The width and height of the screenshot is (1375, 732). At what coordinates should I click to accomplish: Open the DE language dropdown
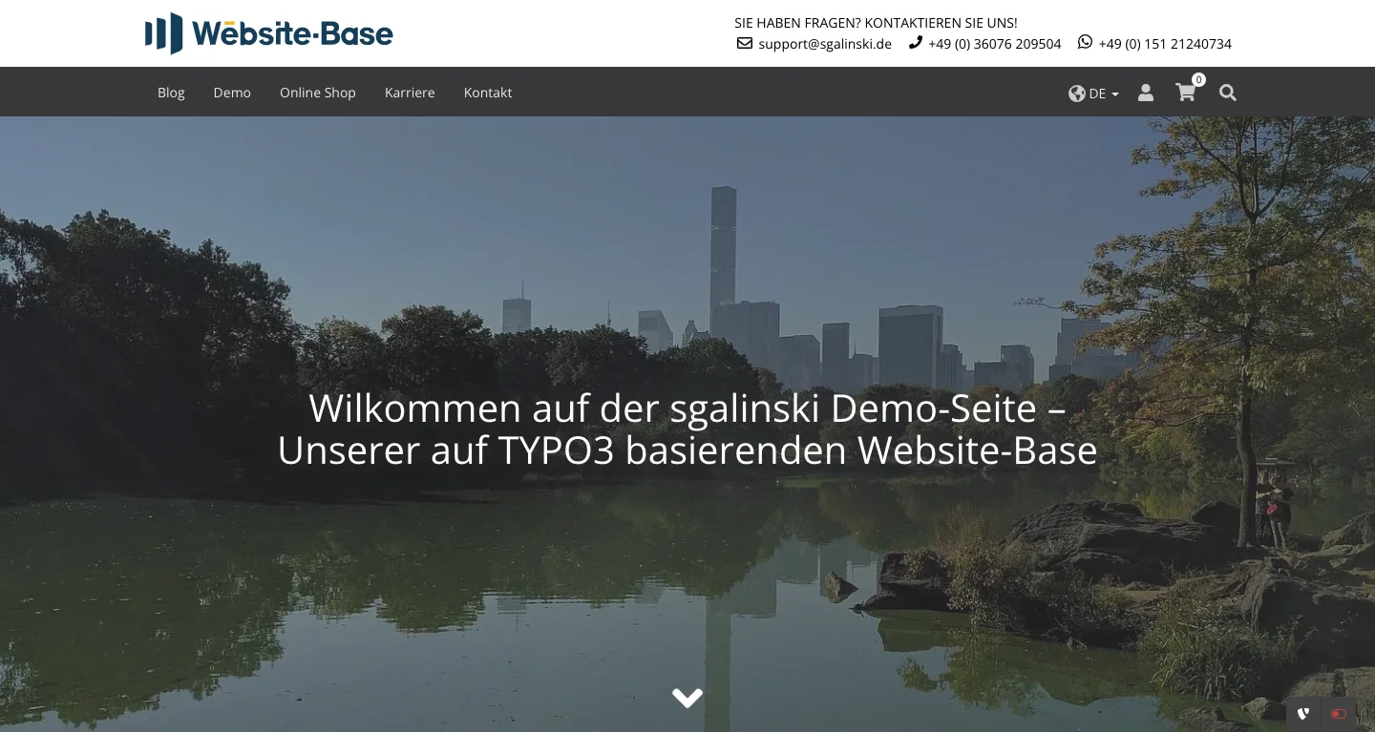(1100, 93)
